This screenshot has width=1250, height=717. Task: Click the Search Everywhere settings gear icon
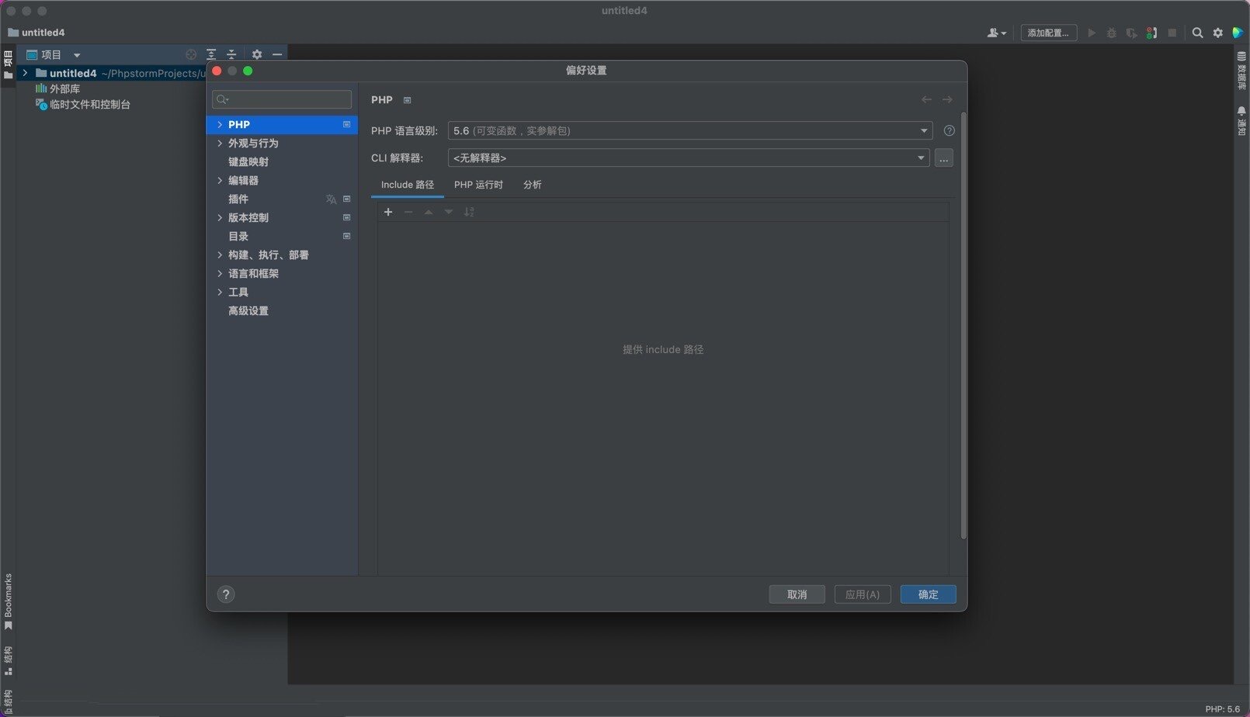click(x=1217, y=33)
